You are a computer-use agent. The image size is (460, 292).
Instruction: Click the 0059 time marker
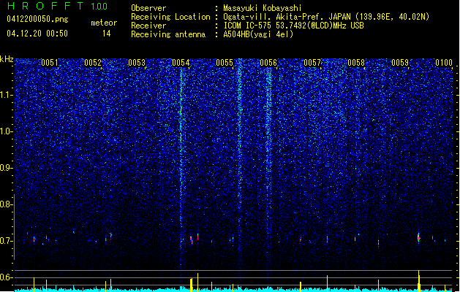400,63
